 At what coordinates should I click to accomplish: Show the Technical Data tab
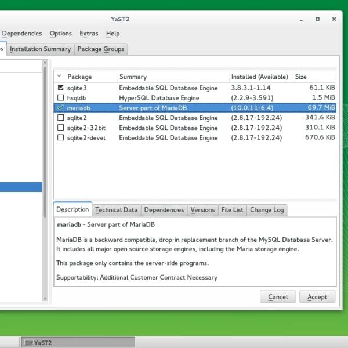[x=117, y=210]
